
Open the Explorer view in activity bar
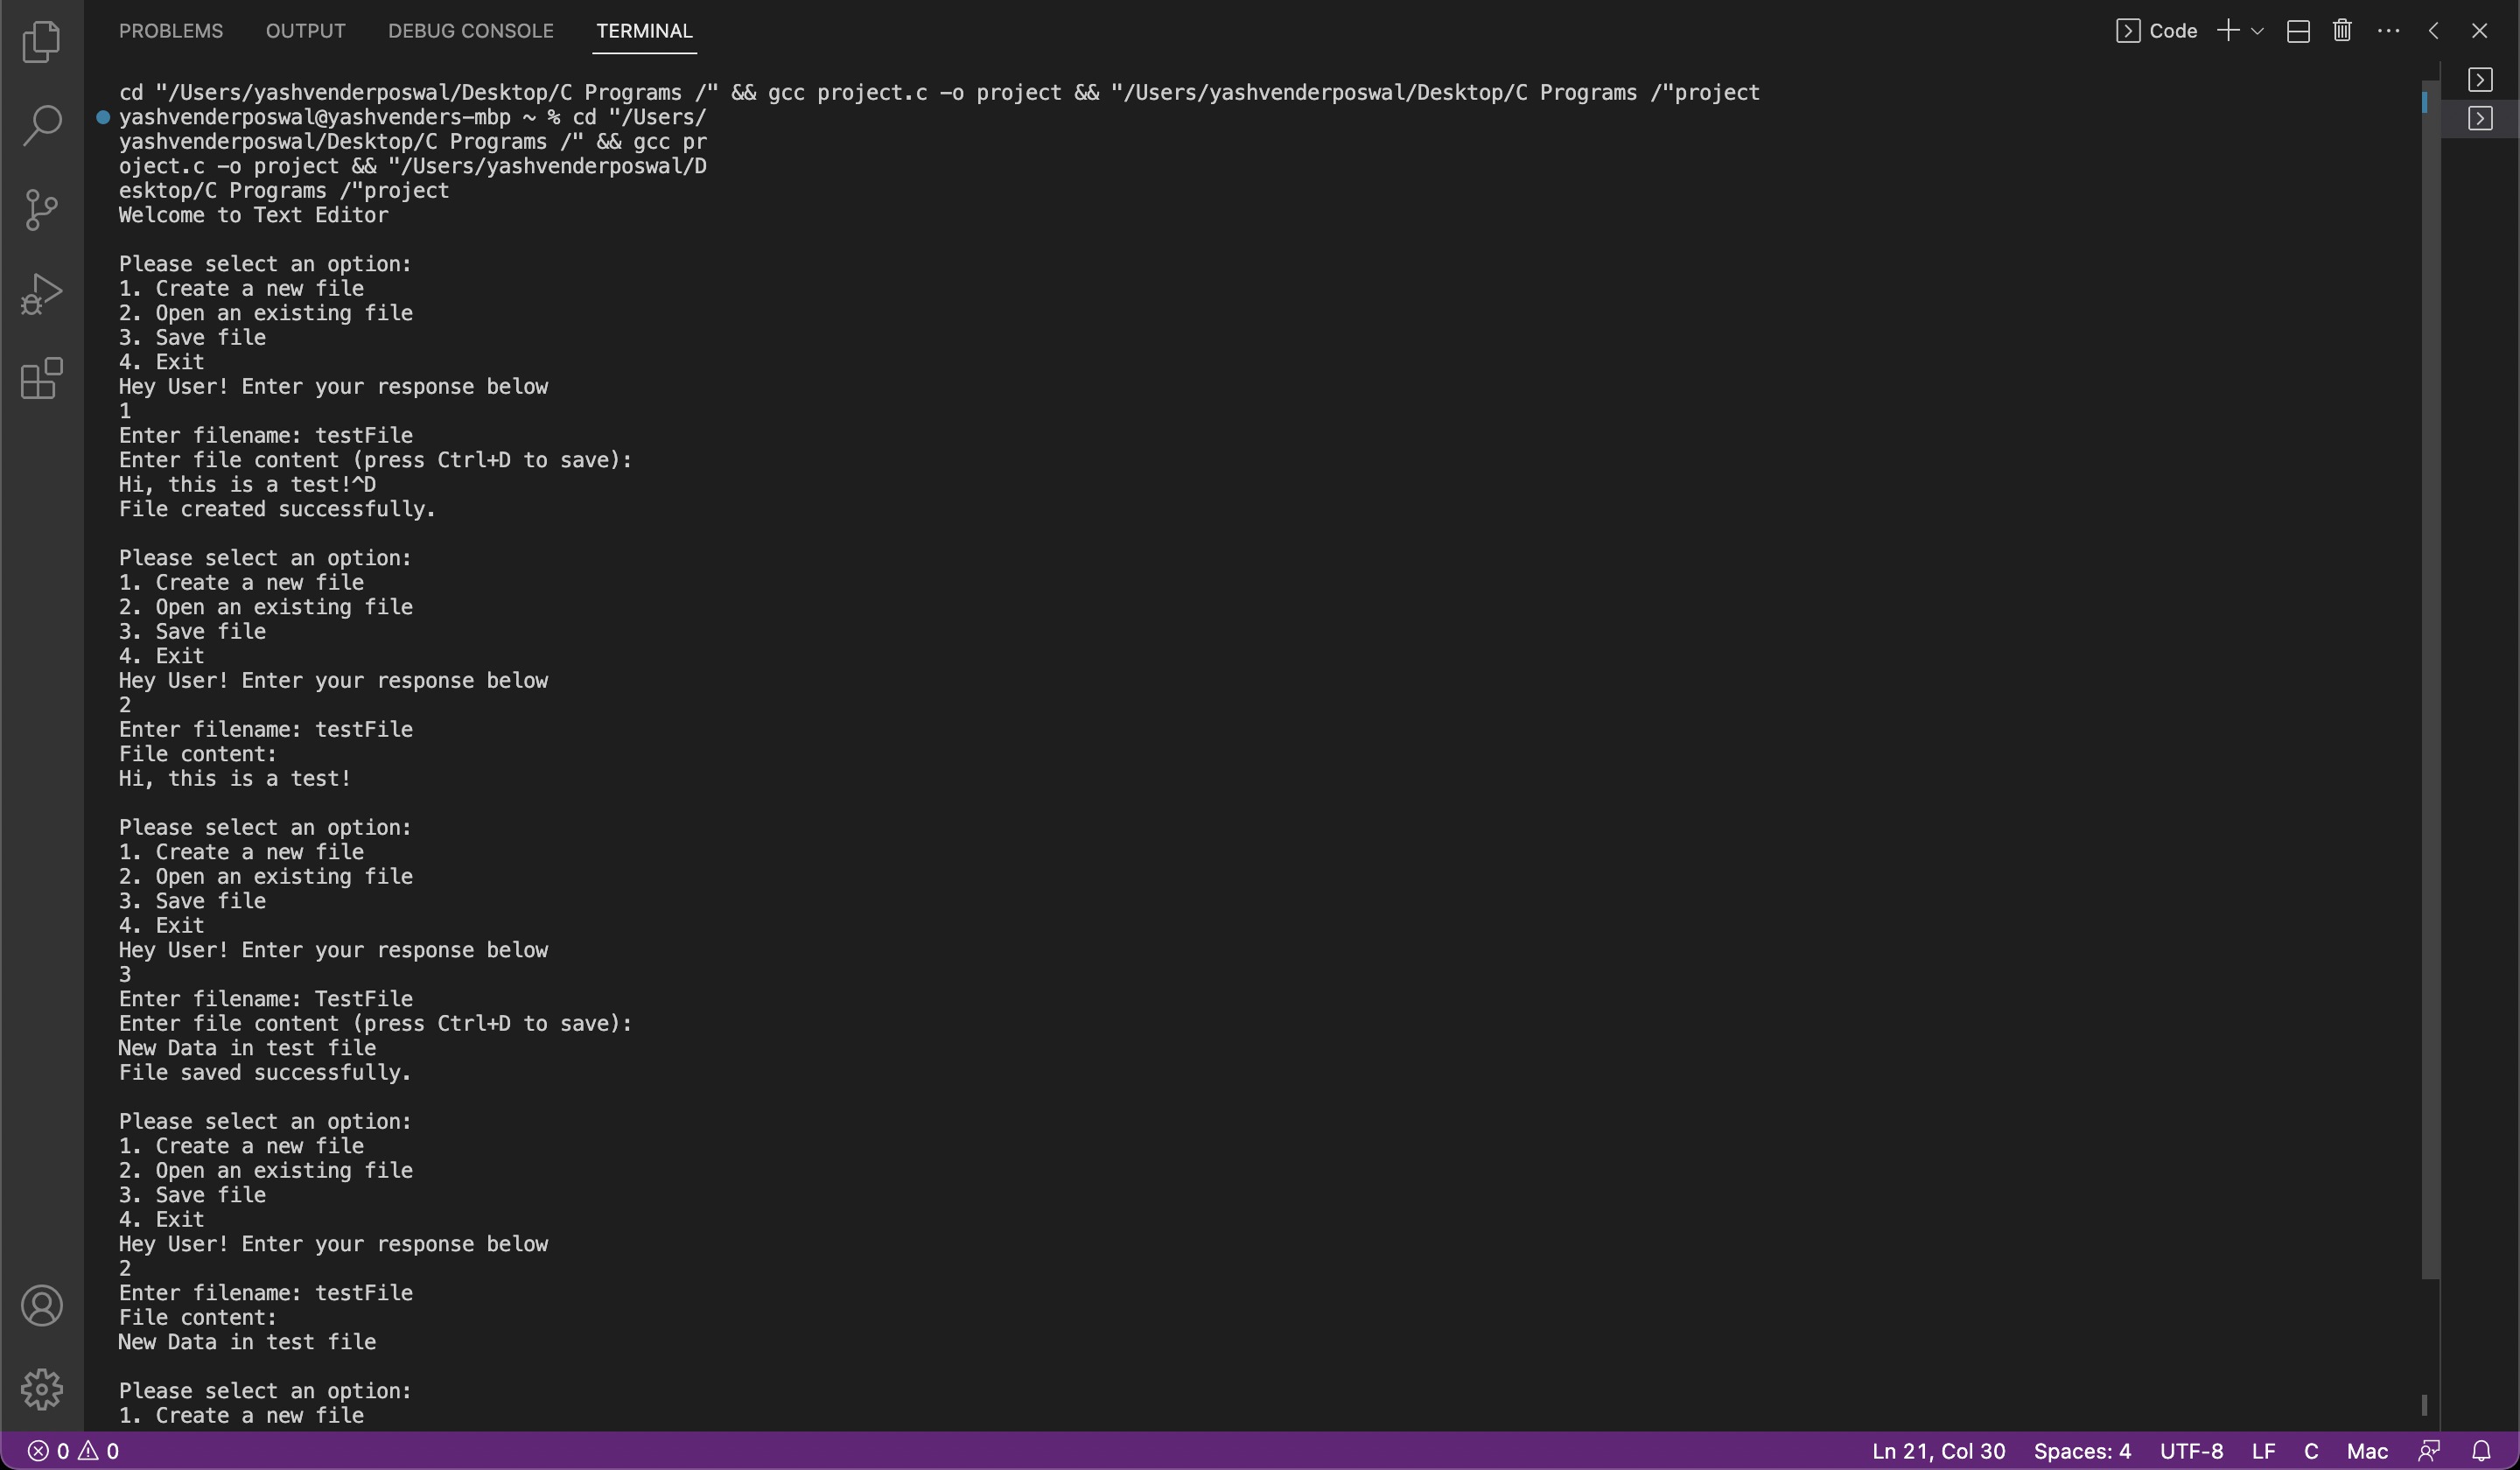(41, 42)
